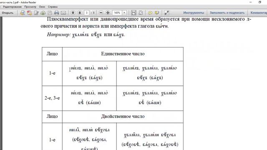Click the word давнопрошедшее in the paragraph
Image resolution: width=267 pixels, height=150 pixels.
coord(119,19)
